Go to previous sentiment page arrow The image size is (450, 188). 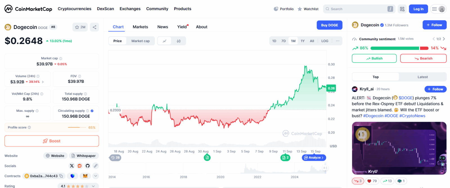click(434, 39)
